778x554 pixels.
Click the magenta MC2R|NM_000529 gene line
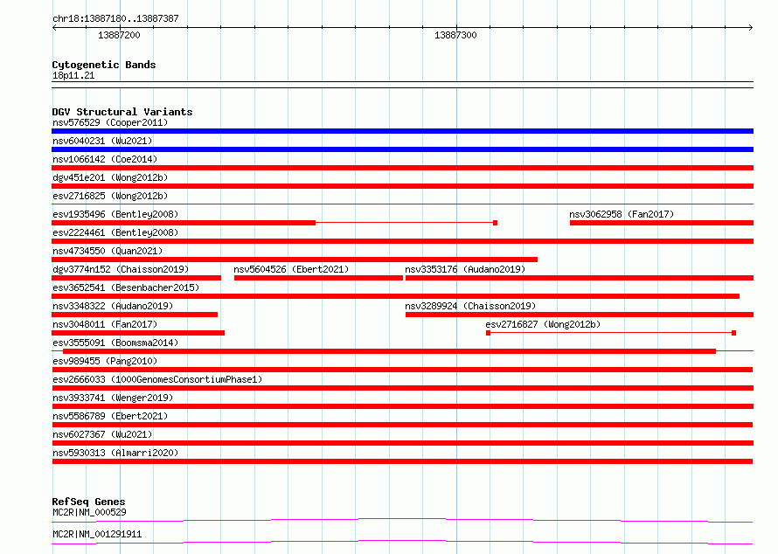[402, 520]
